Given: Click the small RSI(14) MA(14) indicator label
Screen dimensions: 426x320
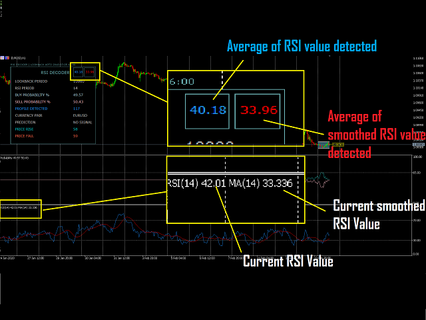Looking at the screenshot, I should click(x=19, y=207).
